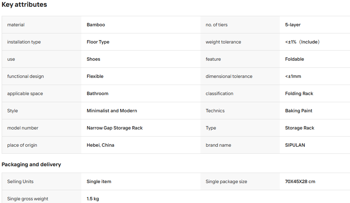Select the Minimalist and Modern style value
The image size is (350, 203).
pyautogui.click(x=112, y=111)
